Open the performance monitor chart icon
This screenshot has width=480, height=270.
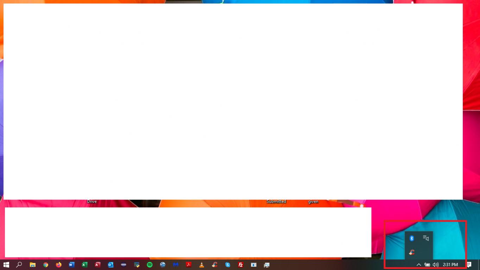point(267,265)
